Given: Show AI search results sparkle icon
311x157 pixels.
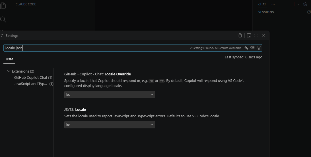Looking at the screenshot, I should [x=246, y=48].
